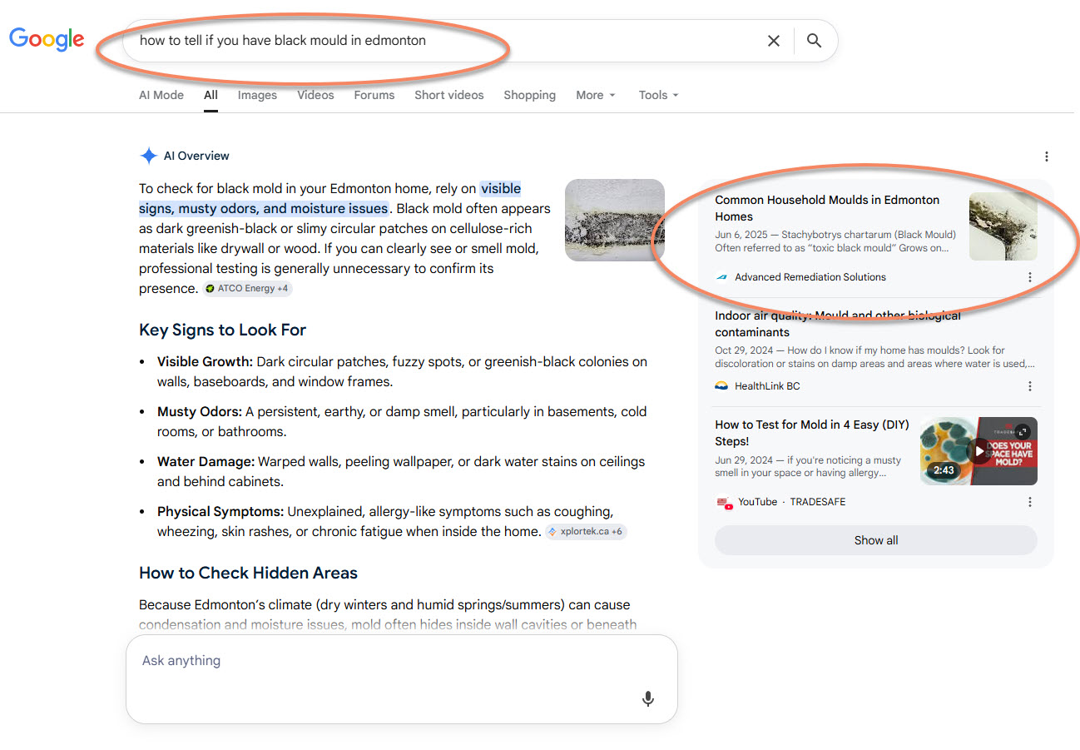The width and height of the screenshot is (1080, 750).
Task: Clear the search box with the X icon
Action: coord(773,41)
